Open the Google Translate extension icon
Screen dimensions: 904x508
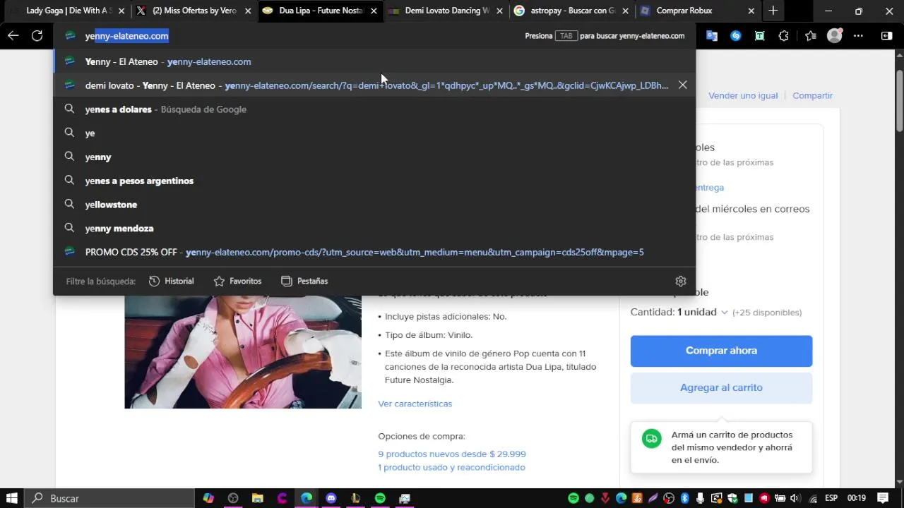pos(712,36)
